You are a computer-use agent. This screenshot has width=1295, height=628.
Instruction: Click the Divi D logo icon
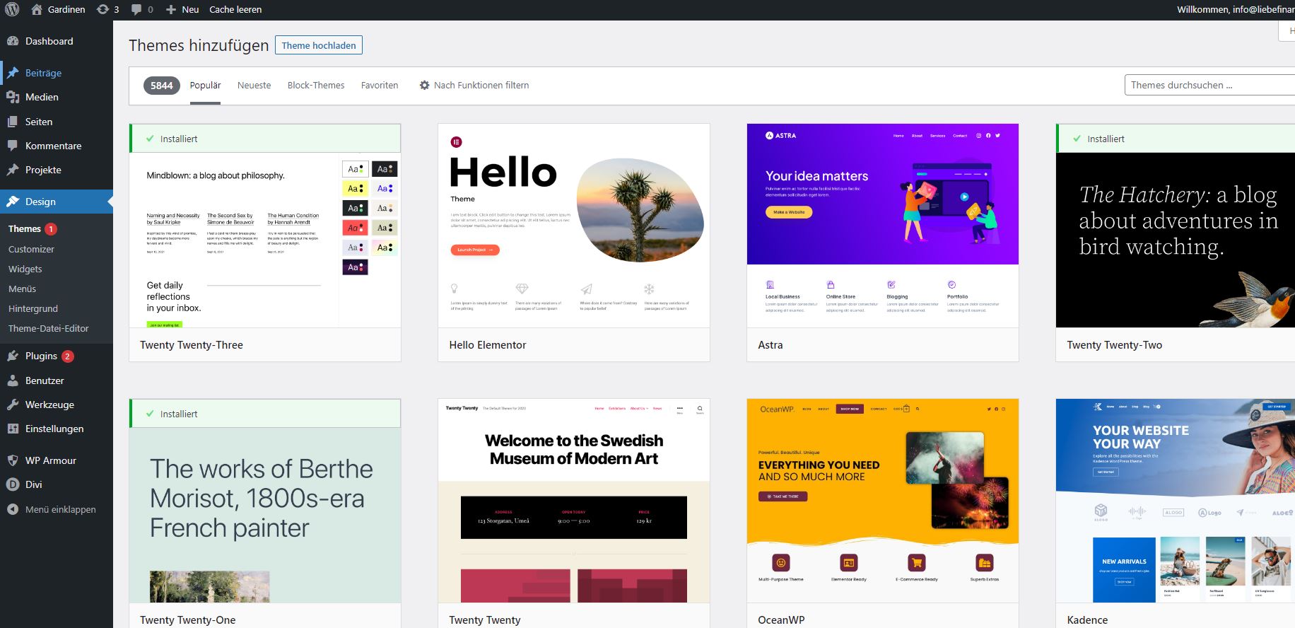13,484
